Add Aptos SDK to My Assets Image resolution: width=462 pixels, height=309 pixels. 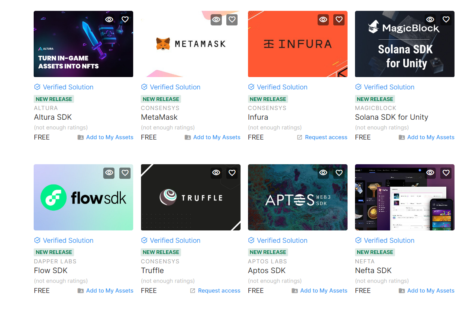[x=319, y=291]
